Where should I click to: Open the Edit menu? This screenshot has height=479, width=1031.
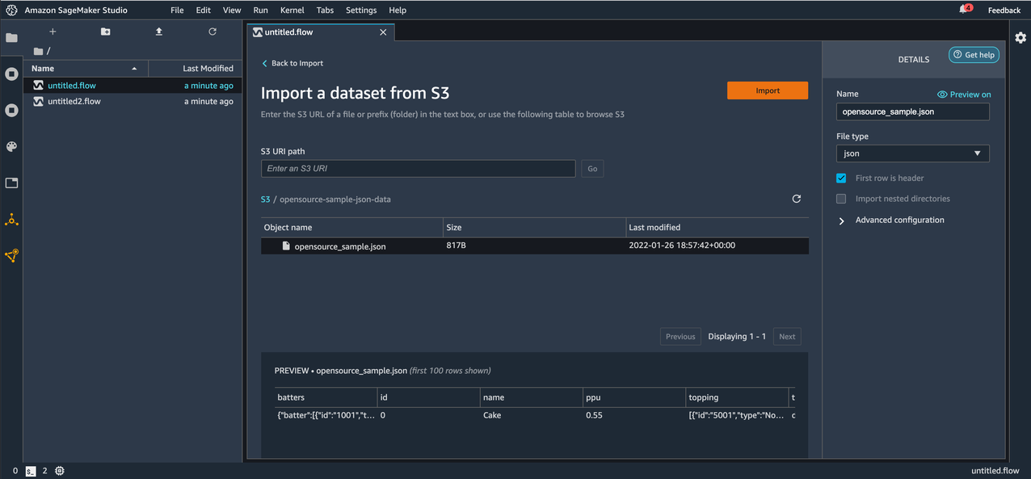(x=204, y=11)
